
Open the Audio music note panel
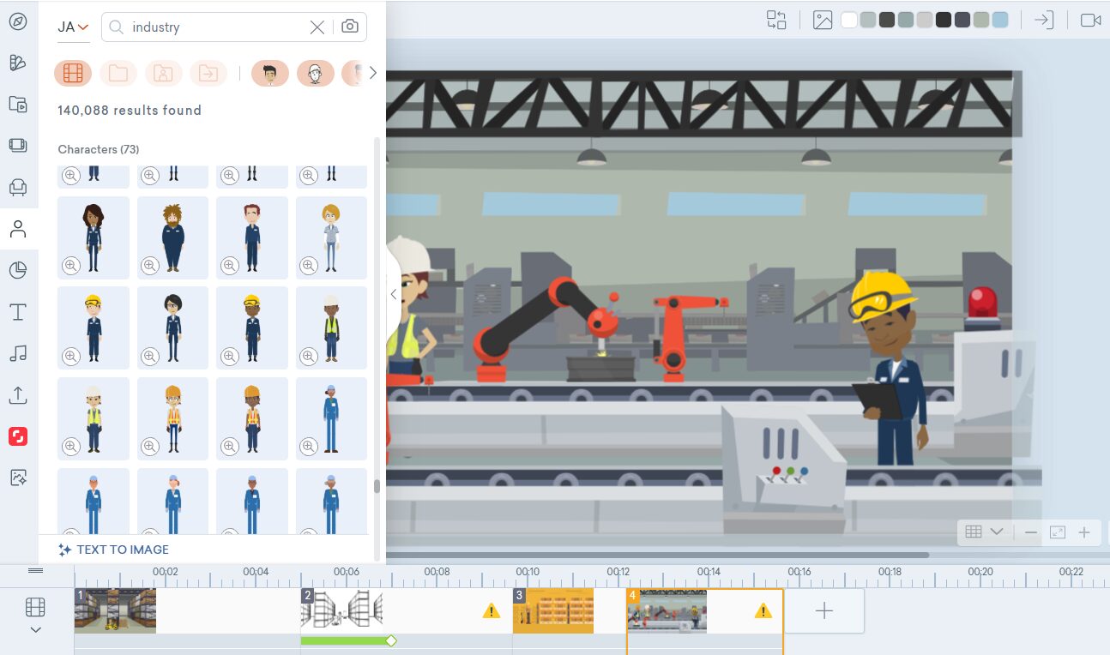(18, 353)
